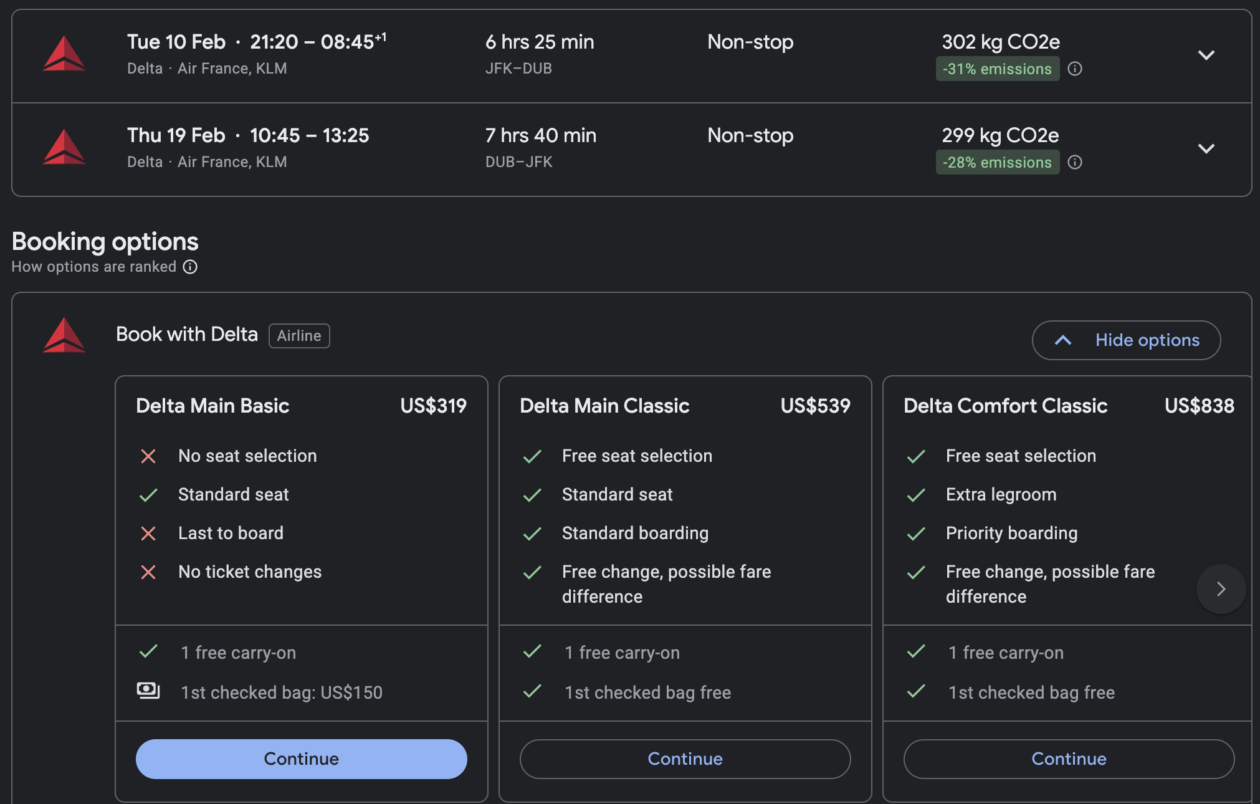The height and width of the screenshot is (804, 1260).
Task: Click the Airline badge next to Book with Delta
Action: point(299,336)
